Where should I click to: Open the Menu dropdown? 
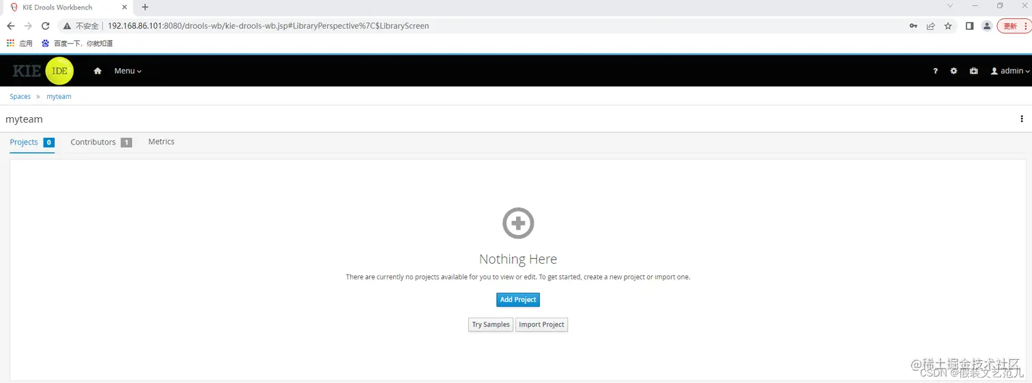128,71
